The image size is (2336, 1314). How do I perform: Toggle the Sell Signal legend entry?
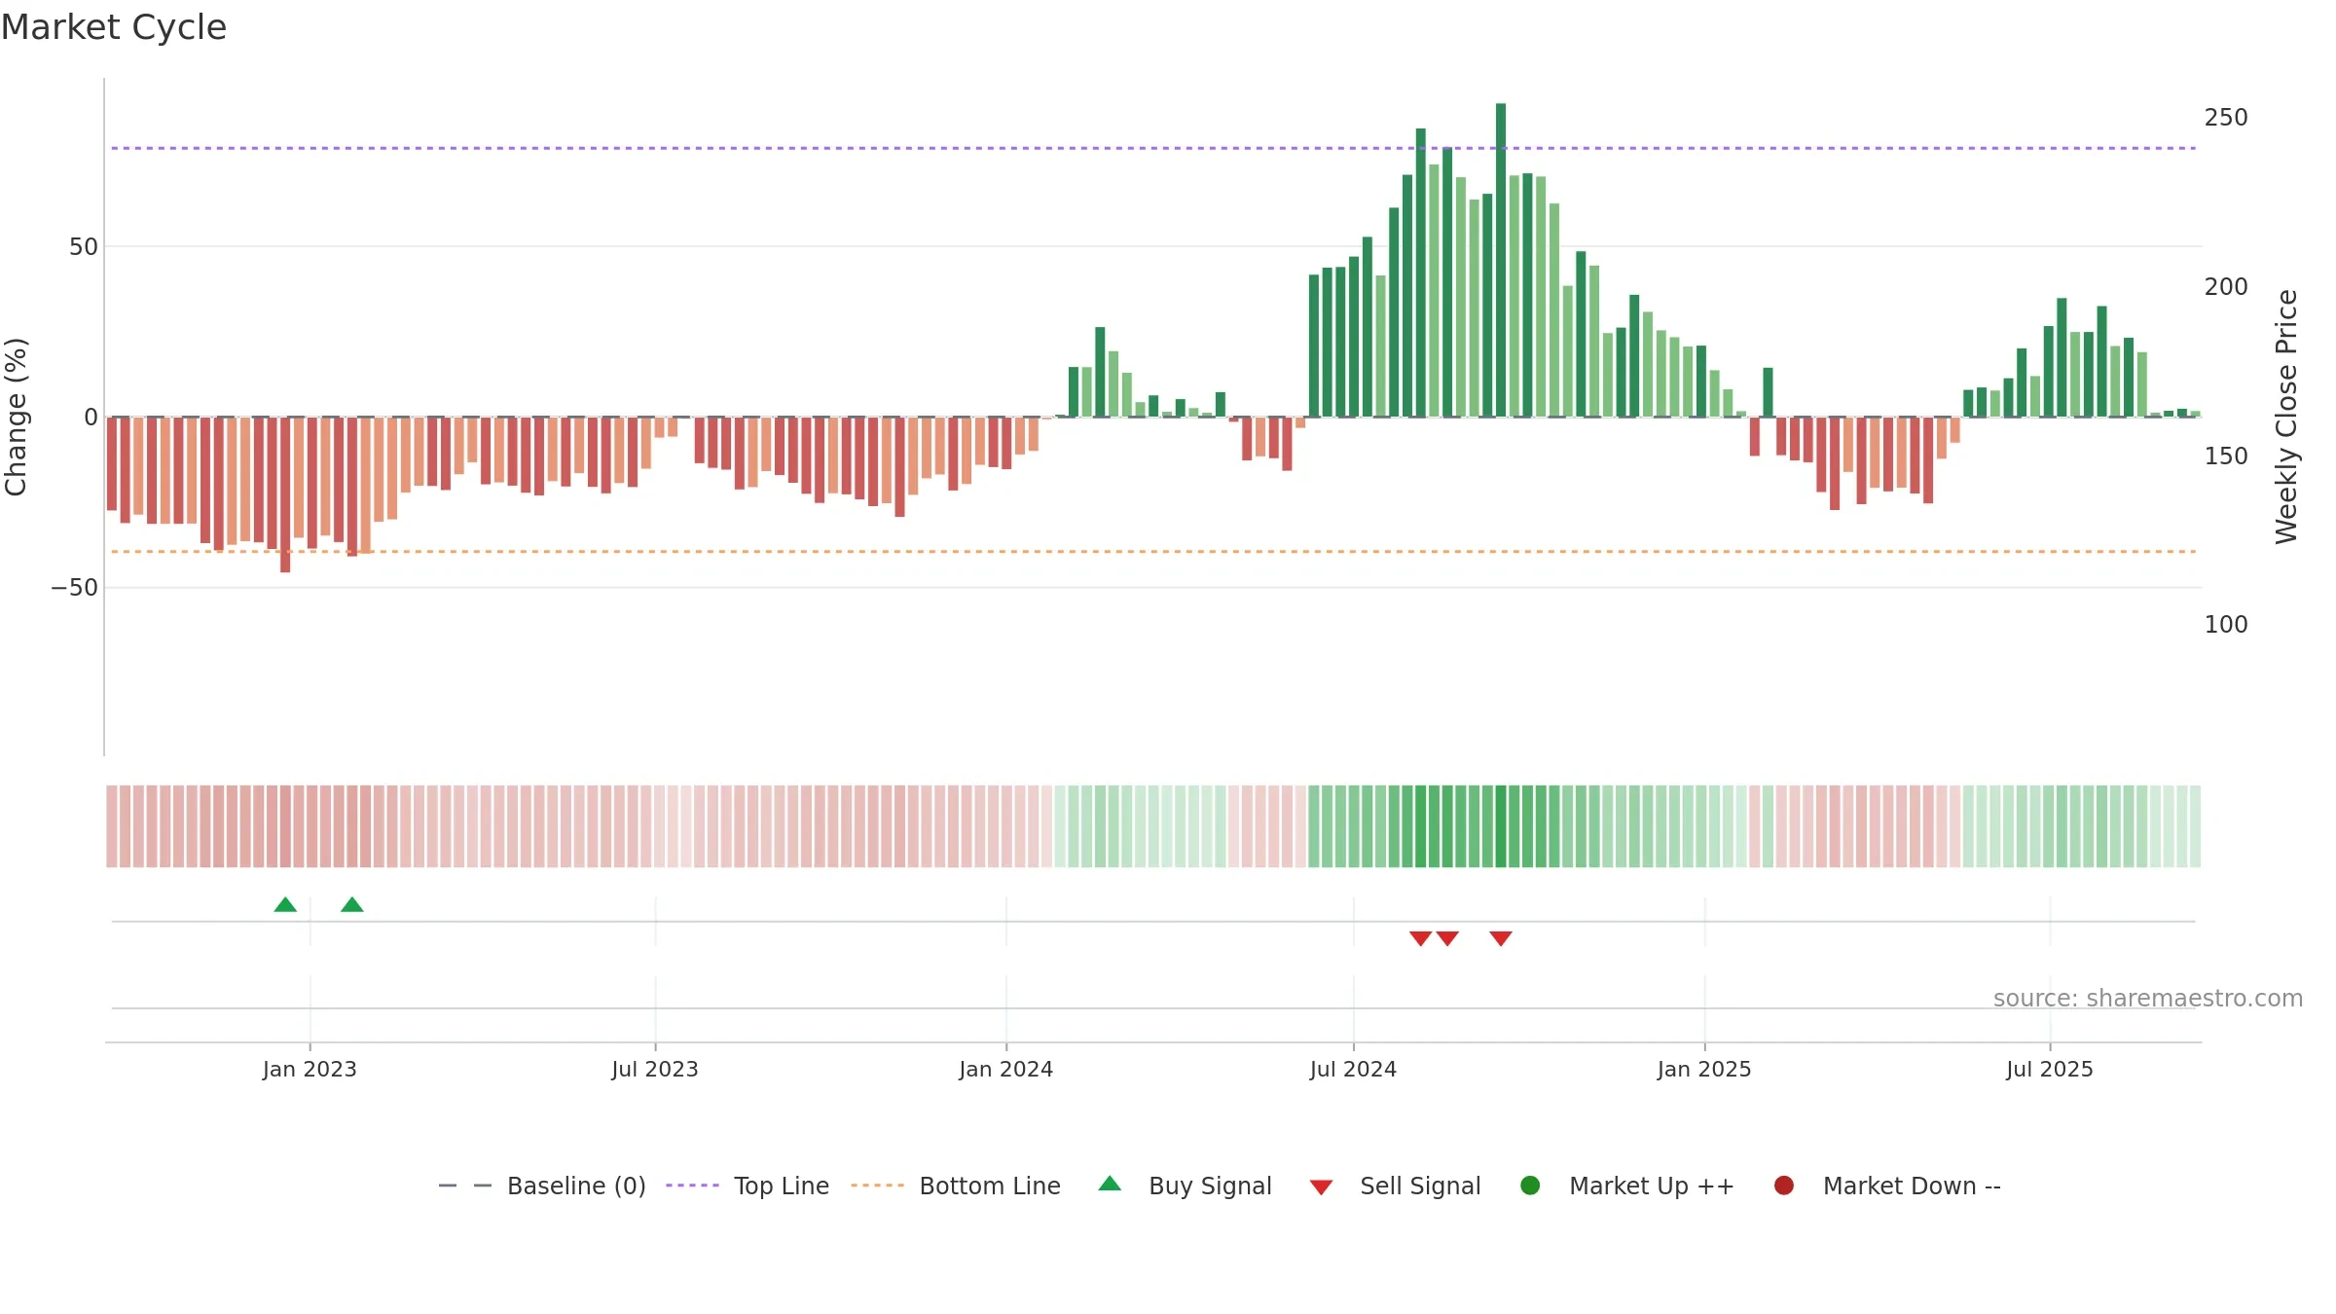[1395, 1186]
